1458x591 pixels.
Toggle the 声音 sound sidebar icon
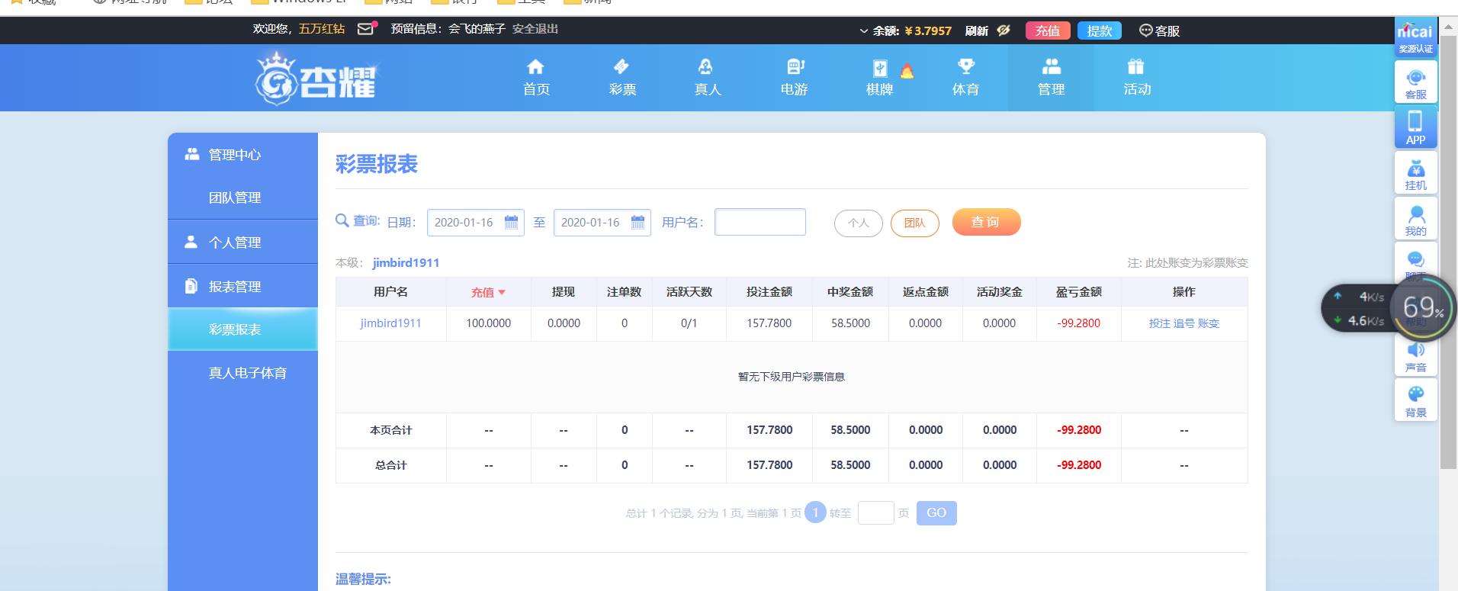(x=1415, y=355)
